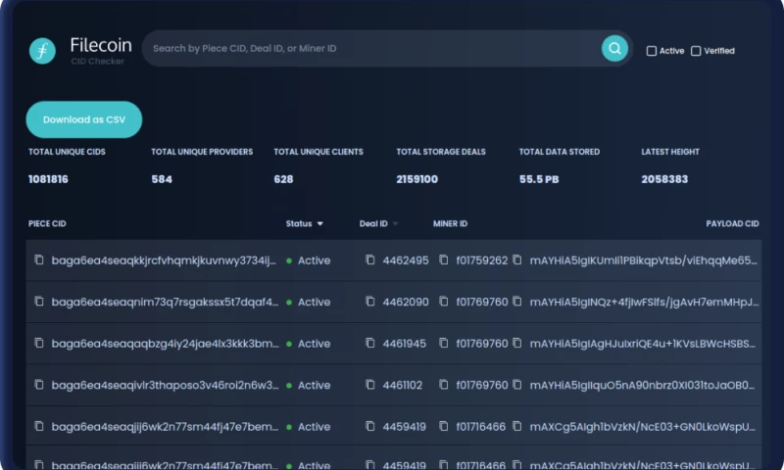Click the Active status in the deal 4461102 row
This screenshot has height=470, width=784.
314,385
